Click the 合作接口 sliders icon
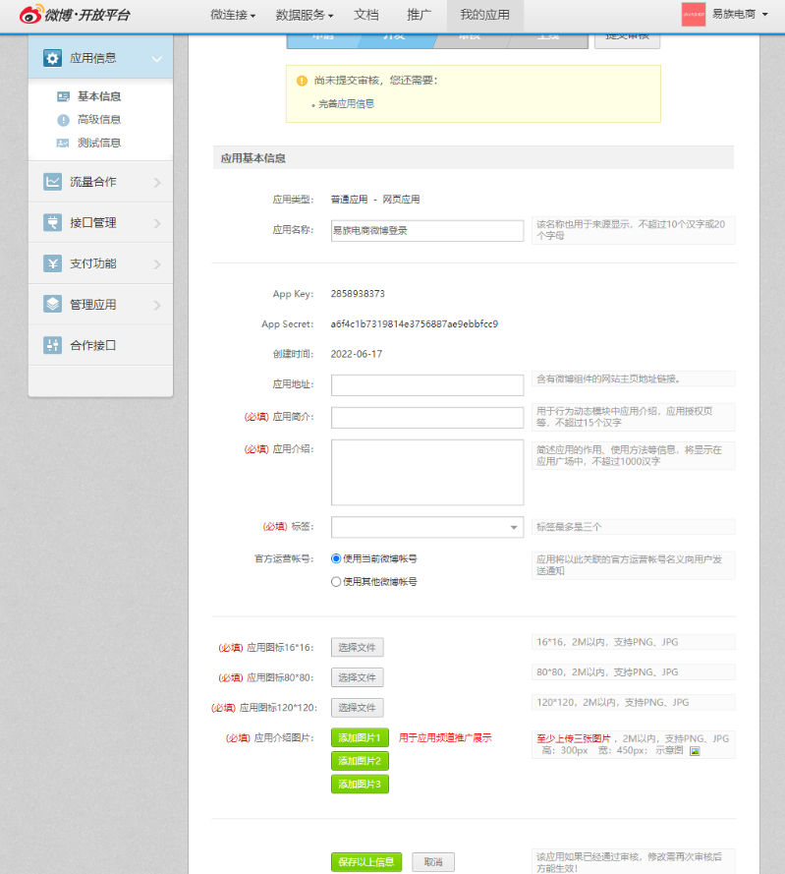The height and width of the screenshot is (874, 785). [x=52, y=346]
